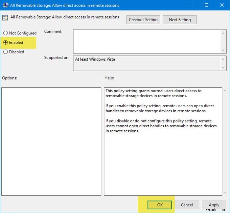
Task: Click the Supported on scroll up arrow
Action: point(223,59)
